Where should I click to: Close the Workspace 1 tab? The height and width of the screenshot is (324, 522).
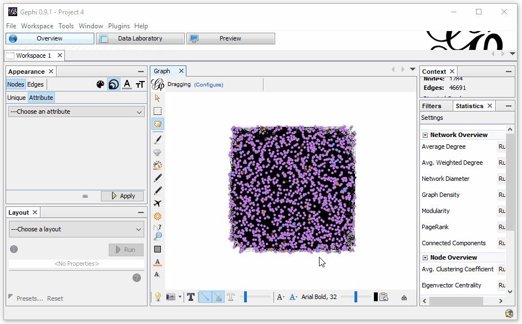coord(60,55)
